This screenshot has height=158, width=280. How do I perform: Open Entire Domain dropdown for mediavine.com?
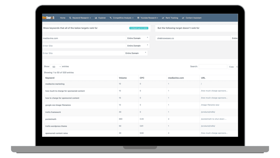coord(138,38)
